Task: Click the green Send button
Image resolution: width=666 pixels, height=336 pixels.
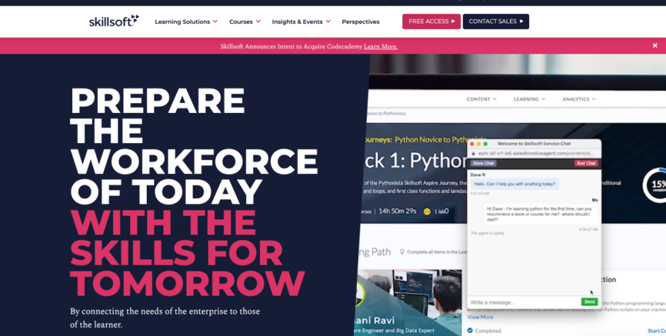Action: click(590, 301)
